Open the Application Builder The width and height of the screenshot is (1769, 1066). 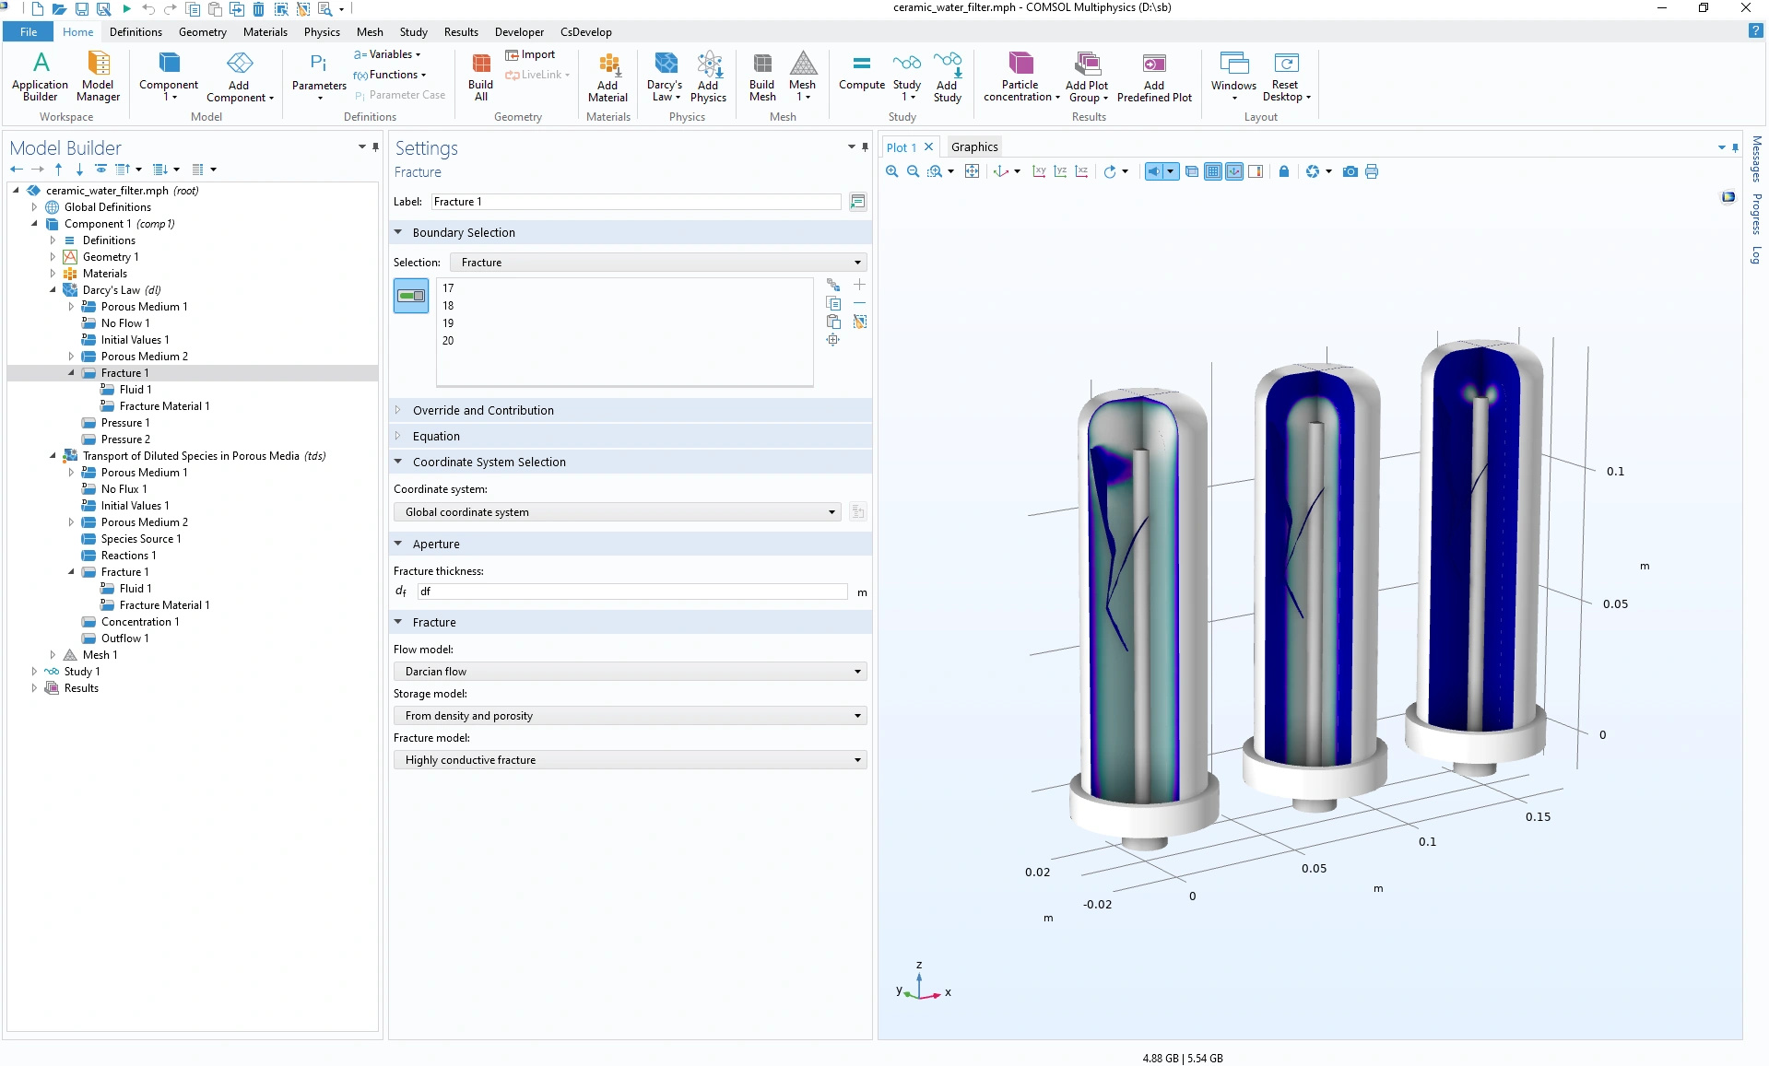pyautogui.click(x=40, y=76)
